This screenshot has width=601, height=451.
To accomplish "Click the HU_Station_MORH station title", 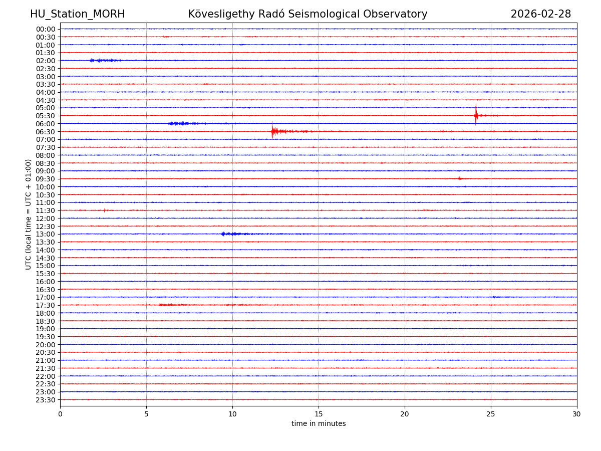I will (x=77, y=14).
